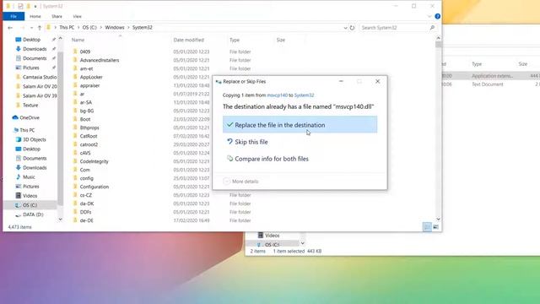Open recent locations dropdown arrow
Screen dimensions: 540x304
31,28
